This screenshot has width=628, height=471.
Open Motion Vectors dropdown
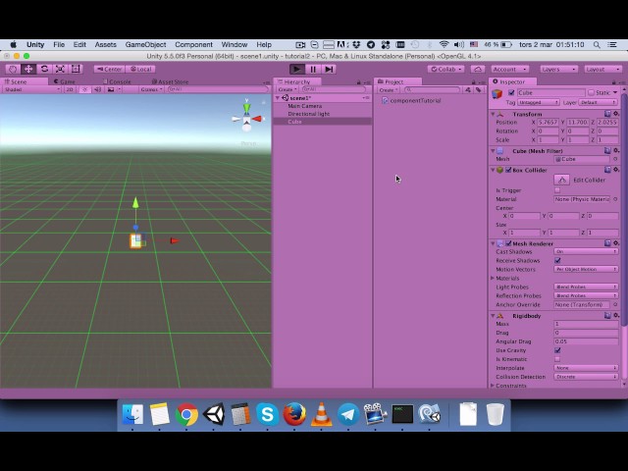click(586, 269)
